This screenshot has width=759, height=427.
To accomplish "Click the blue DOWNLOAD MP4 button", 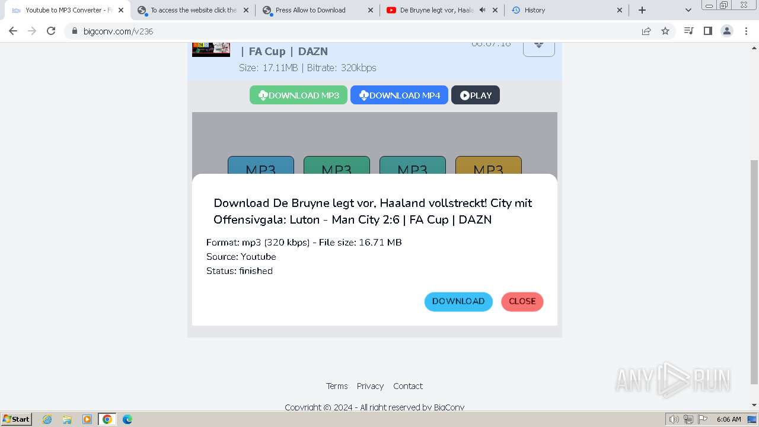I will pyautogui.click(x=399, y=95).
